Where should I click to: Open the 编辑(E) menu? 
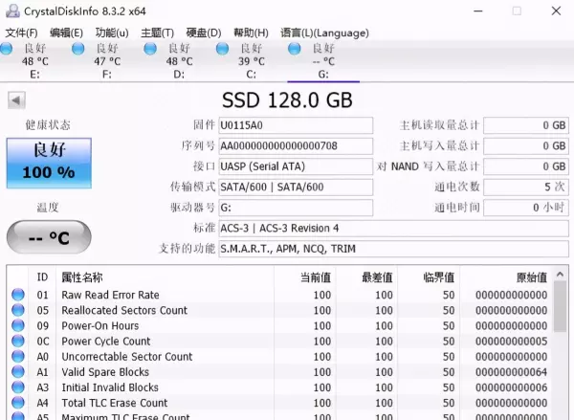click(x=66, y=33)
